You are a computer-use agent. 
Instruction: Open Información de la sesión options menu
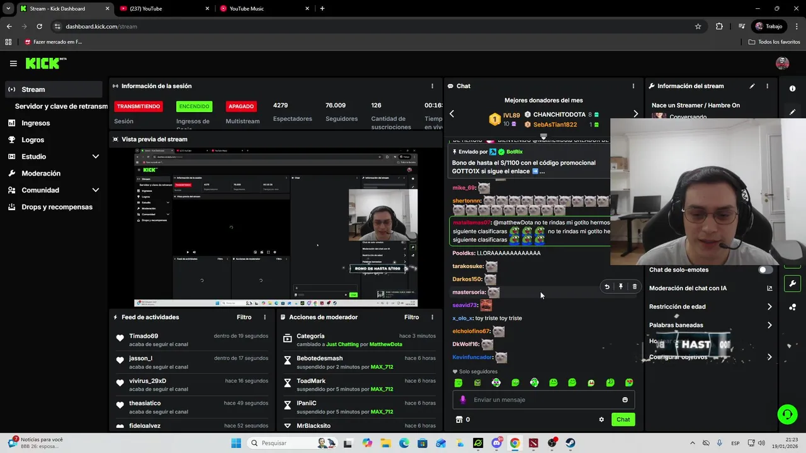pos(432,86)
